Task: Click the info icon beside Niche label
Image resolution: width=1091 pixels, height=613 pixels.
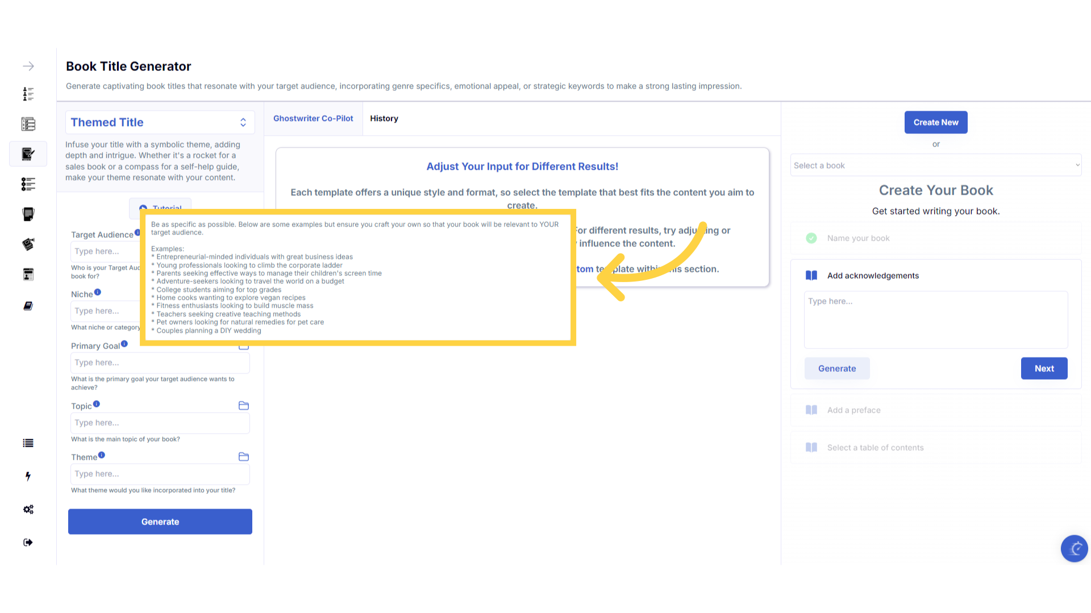Action: coord(98,292)
